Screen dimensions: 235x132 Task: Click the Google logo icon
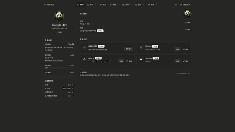(84, 59)
